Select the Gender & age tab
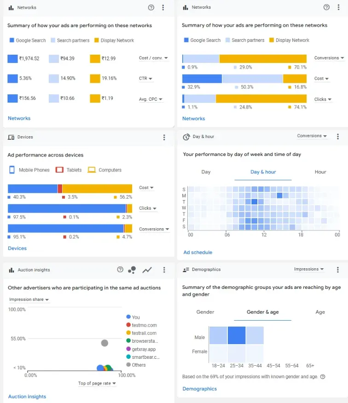The width and height of the screenshot is (348, 403). click(262, 312)
